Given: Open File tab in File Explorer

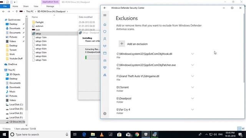Looking at the screenshot, I should pyautogui.click(x=5, y=6).
